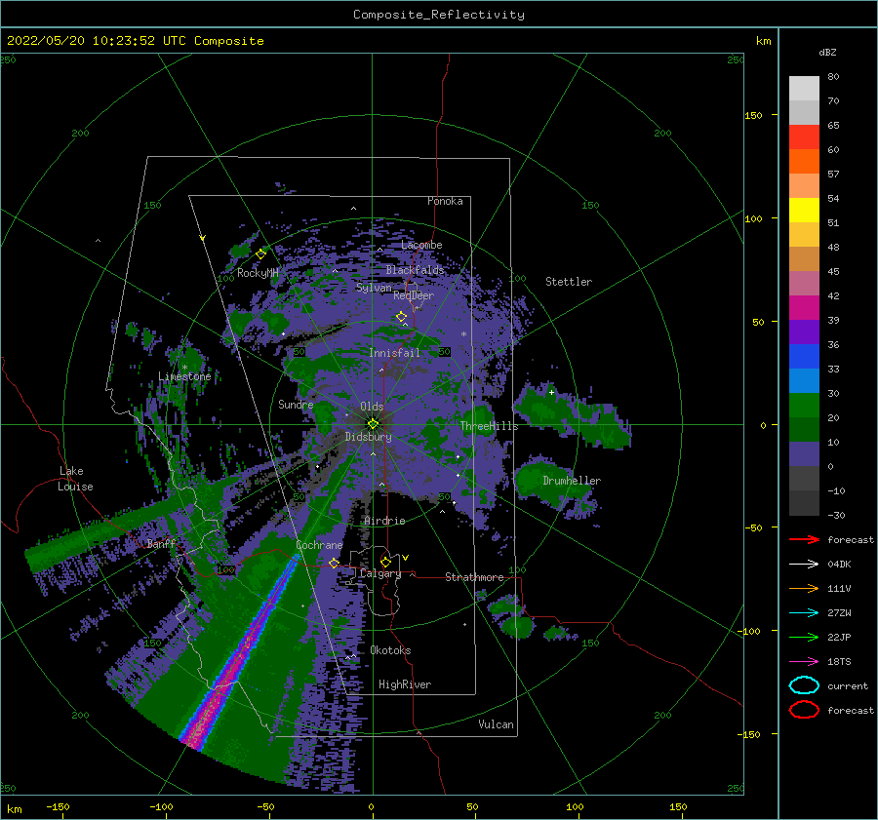Click the Didsbury town label
Screen dimensions: 878x820
point(369,437)
